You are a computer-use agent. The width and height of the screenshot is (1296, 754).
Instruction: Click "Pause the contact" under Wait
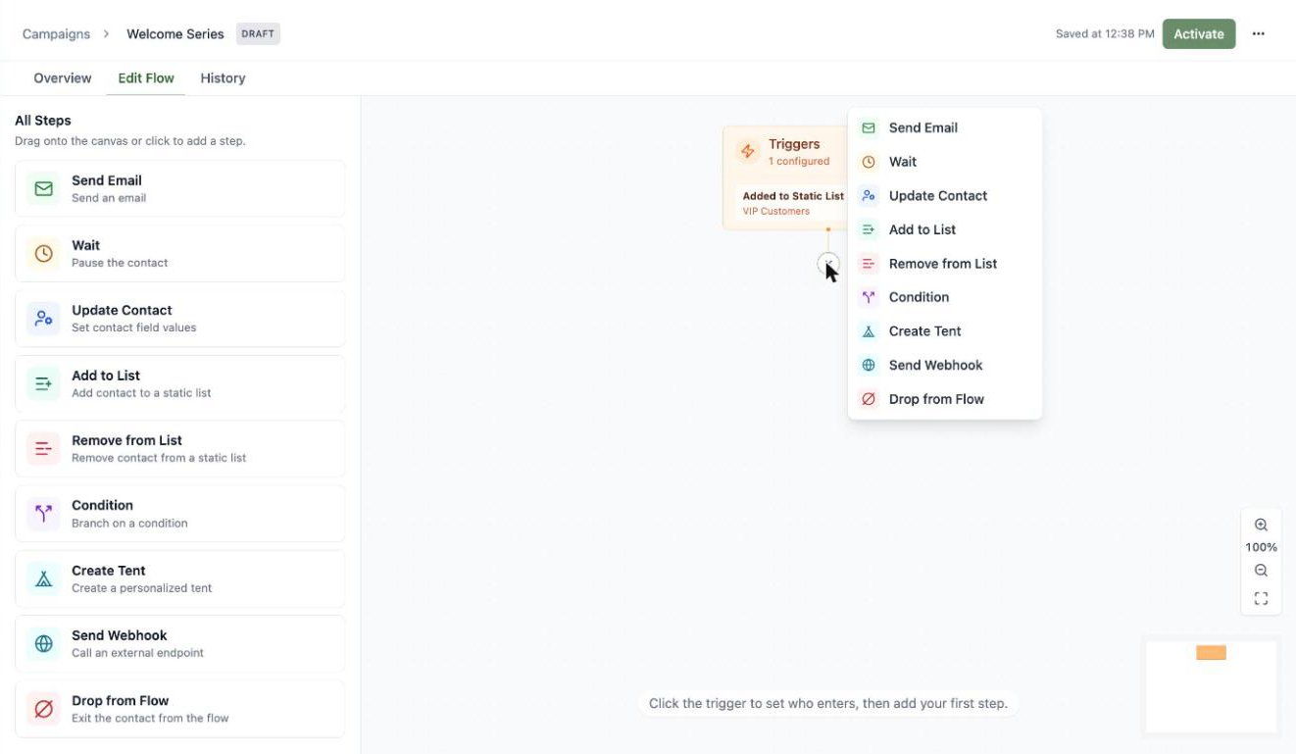click(120, 263)
